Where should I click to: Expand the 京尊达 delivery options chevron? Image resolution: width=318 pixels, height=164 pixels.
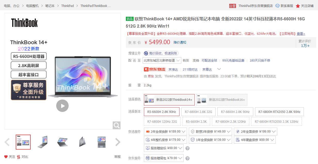219,69
